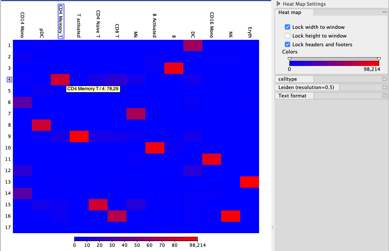Click the color scale legend below the heatmap
389x251 pixels.
[136, 239]
